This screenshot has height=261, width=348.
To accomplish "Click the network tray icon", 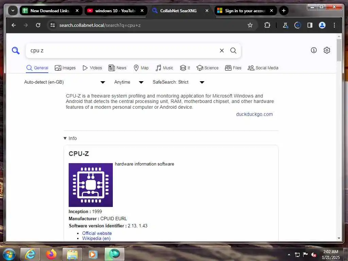I will 297,255.
